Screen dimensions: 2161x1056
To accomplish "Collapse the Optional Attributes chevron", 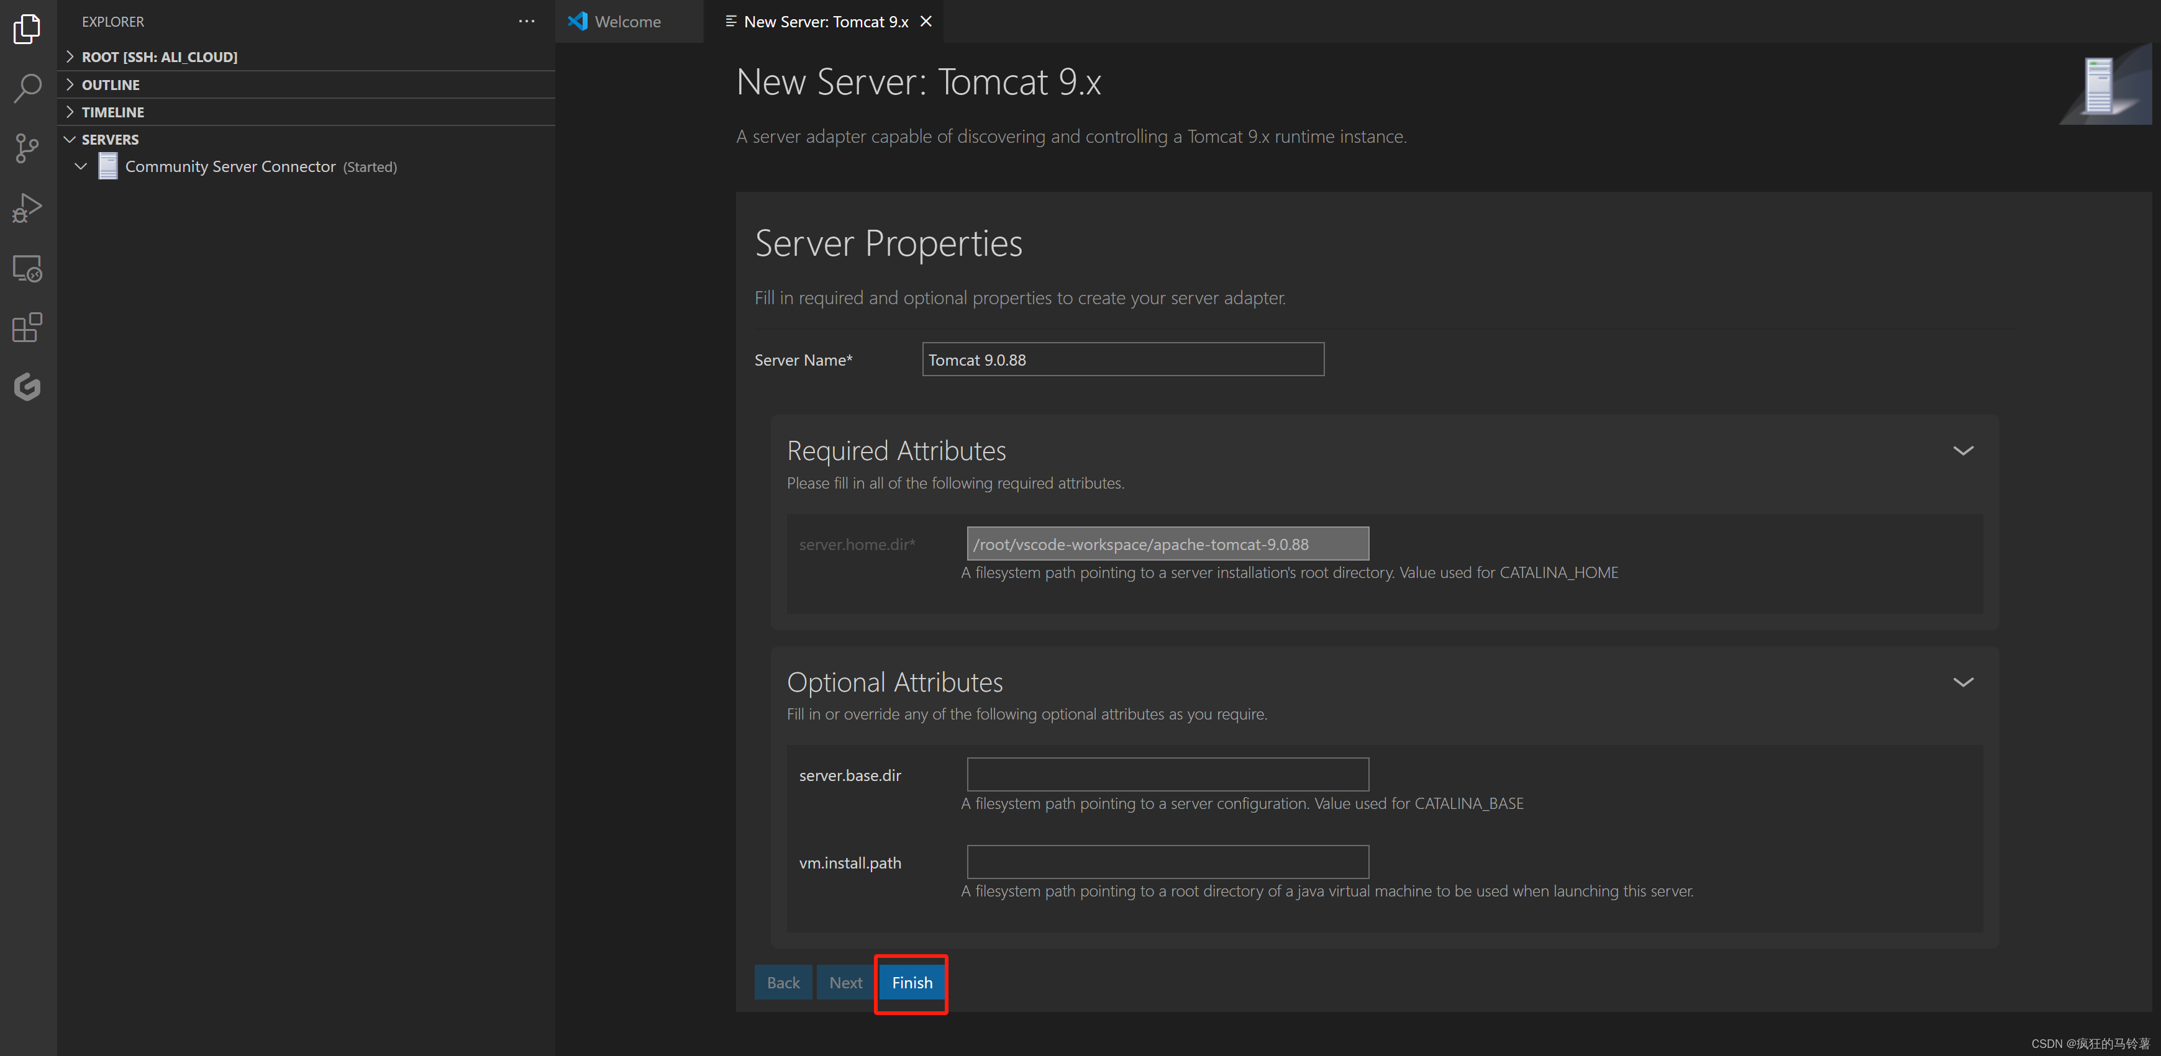I will point(1962,682).
